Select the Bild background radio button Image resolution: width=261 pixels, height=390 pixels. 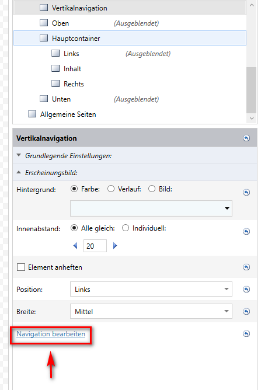152,189
